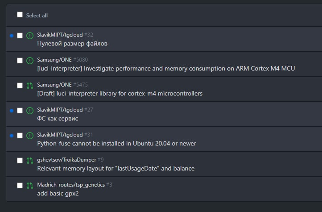This screenshot has width=322, height=212.
Task: Click open issue icon for tgcloud #32
Action: pos(30,36)
